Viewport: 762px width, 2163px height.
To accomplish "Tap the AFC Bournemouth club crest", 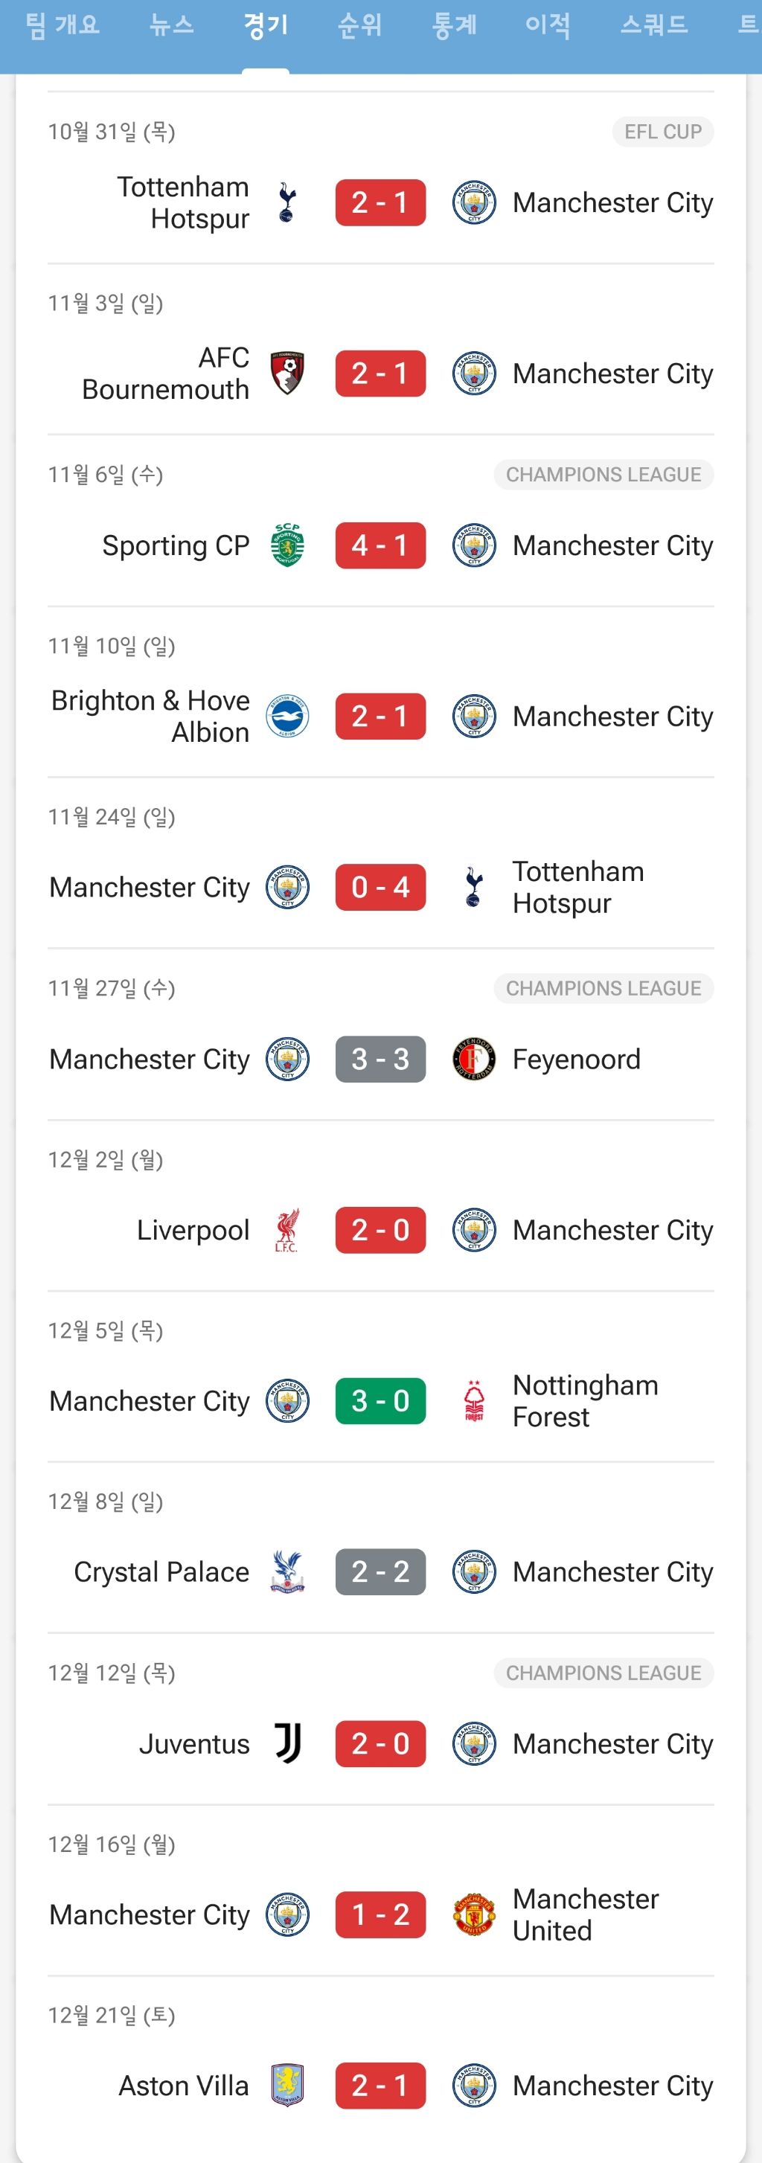I will [287, 374].
